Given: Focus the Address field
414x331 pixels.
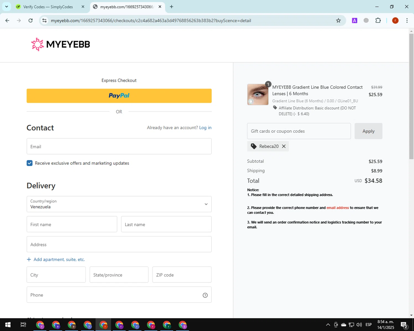Looking at the screenshot, I should (119, 244).
